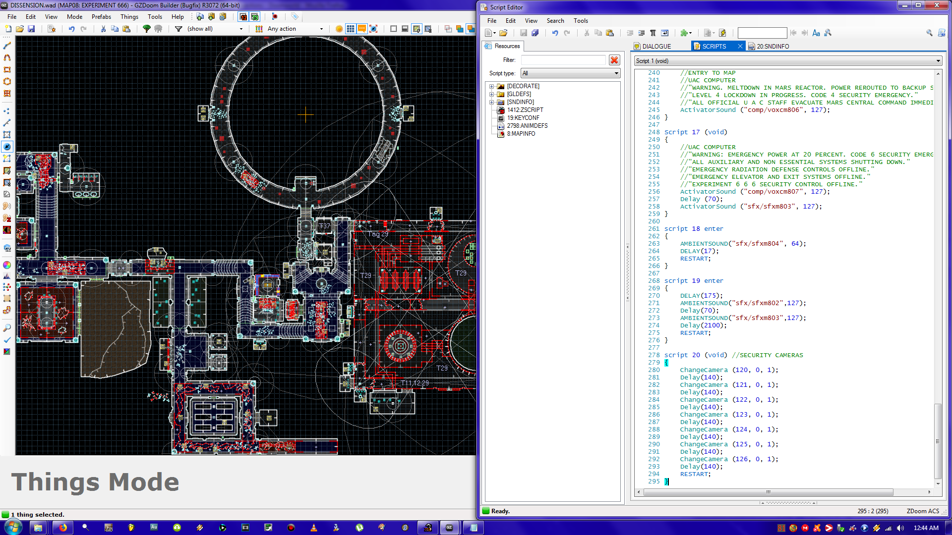Select 8:MAPINFO resource item
This screenshot has height=535, width=952.
click(x=521, y=134)
